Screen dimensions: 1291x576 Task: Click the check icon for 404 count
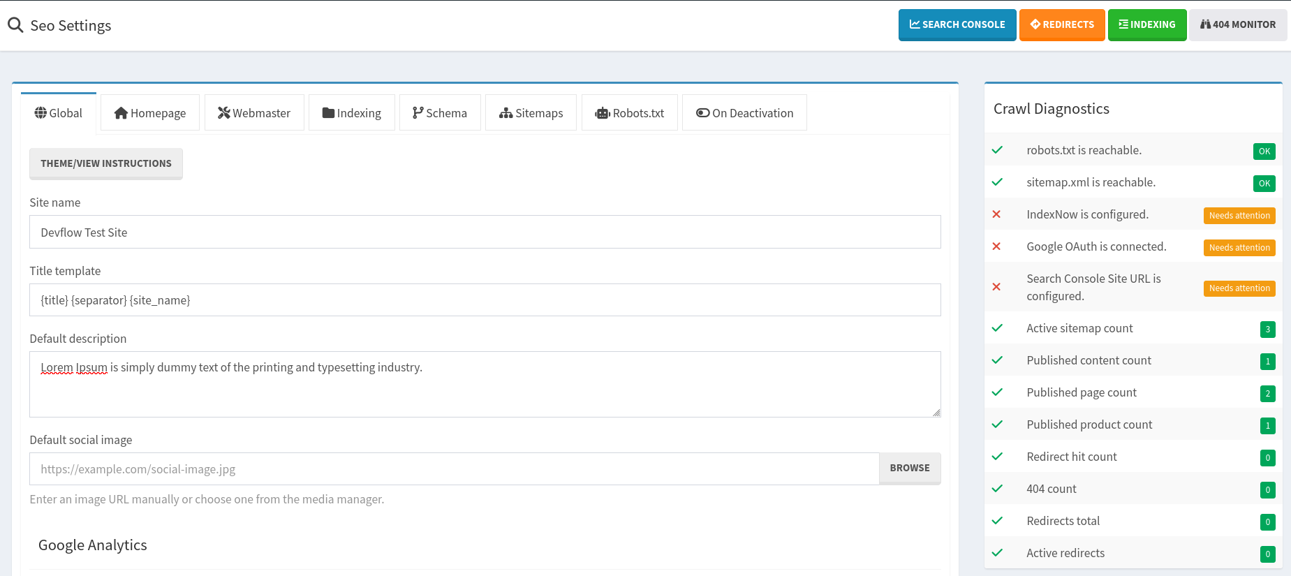point(997,489)
